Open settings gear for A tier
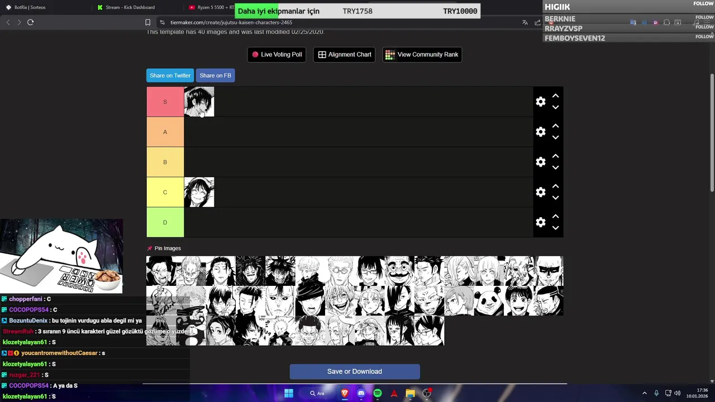The width and height of the screenshot is (715, 402). tap(540, 132)
